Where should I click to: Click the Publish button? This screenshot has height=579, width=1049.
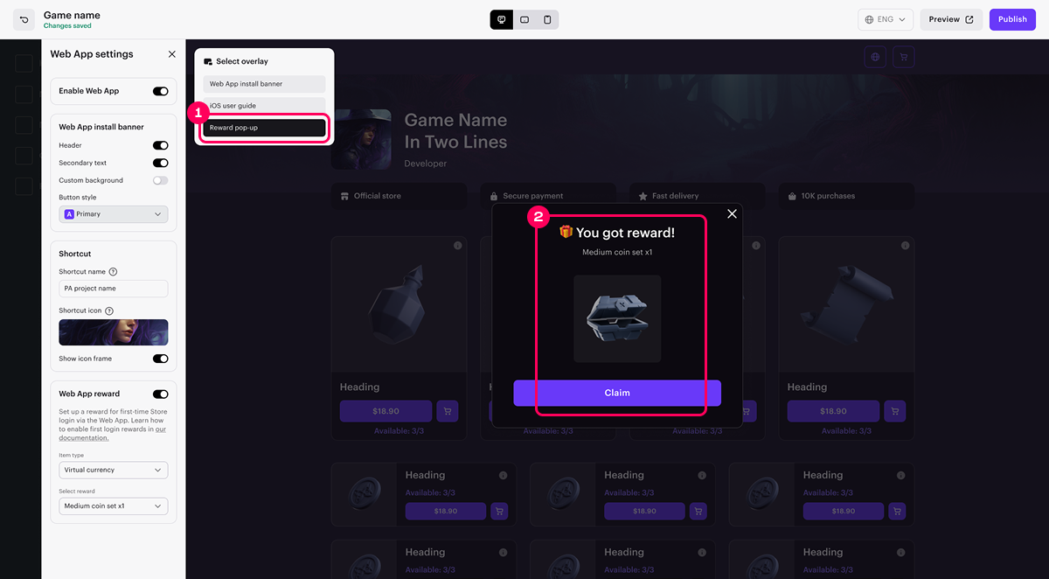(1012, 19)
